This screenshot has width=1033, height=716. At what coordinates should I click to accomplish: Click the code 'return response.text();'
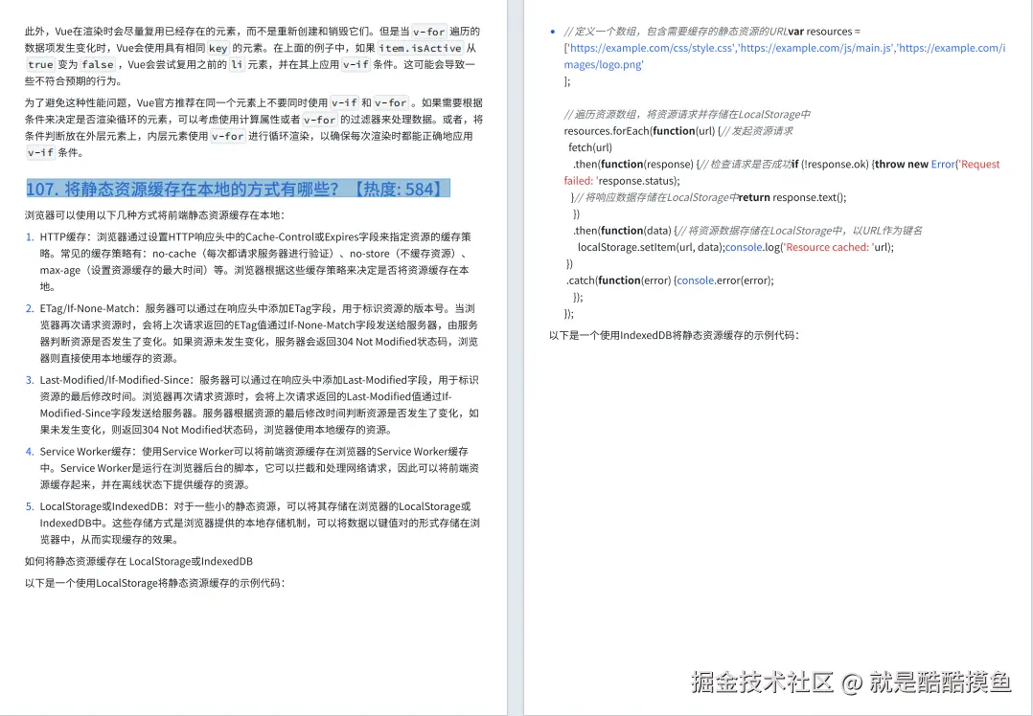click(x=792, y=197)
